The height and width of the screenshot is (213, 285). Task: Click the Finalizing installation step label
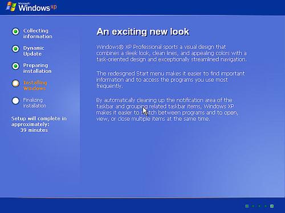coord(35,103)
